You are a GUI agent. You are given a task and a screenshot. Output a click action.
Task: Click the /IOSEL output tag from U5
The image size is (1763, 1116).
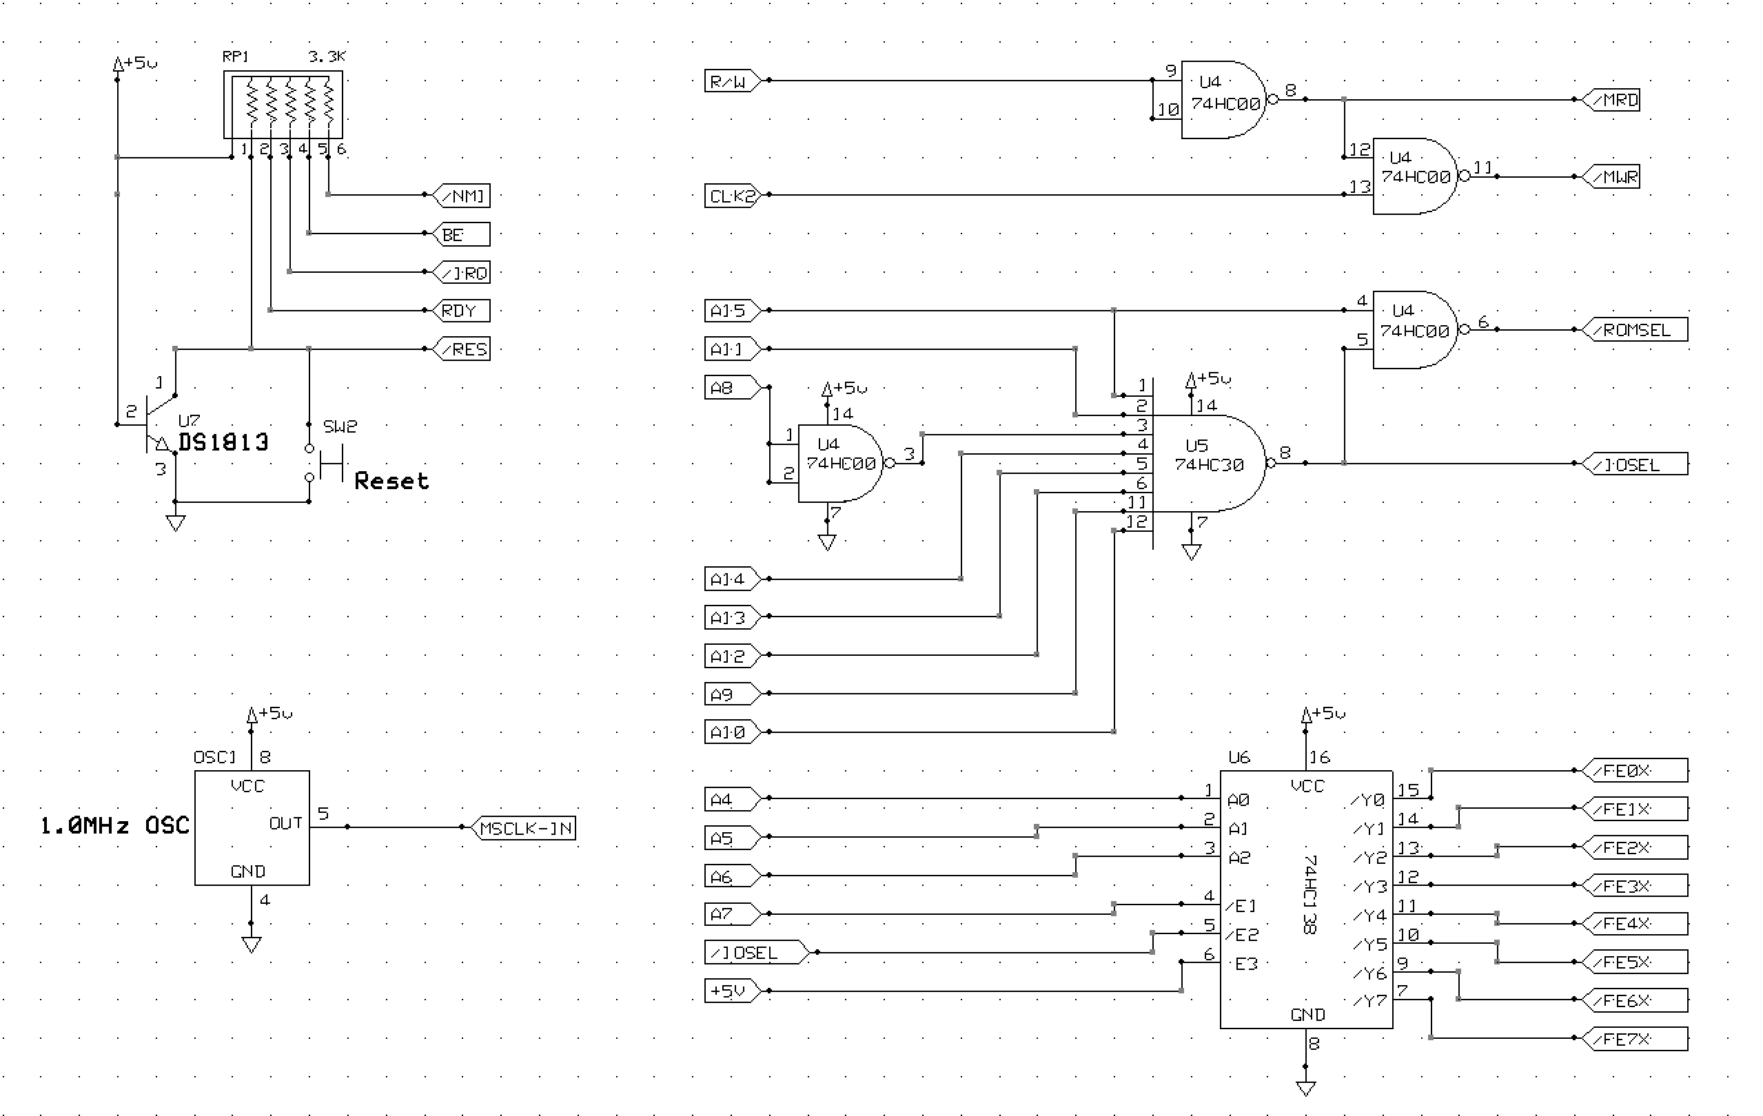1636,464
